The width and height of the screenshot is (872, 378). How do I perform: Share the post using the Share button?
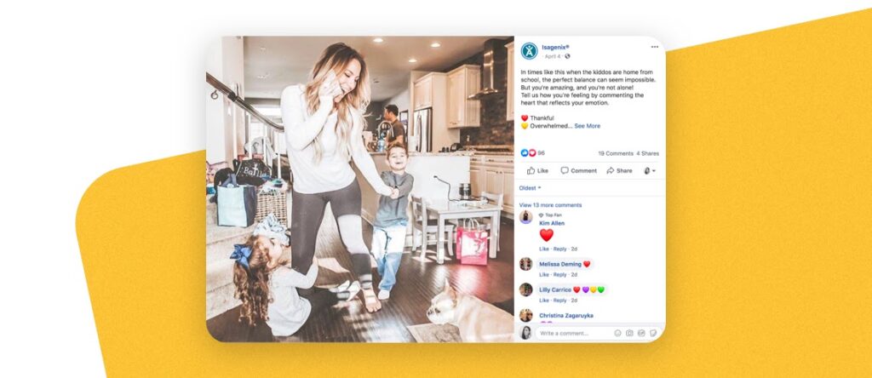click(619, 170)
